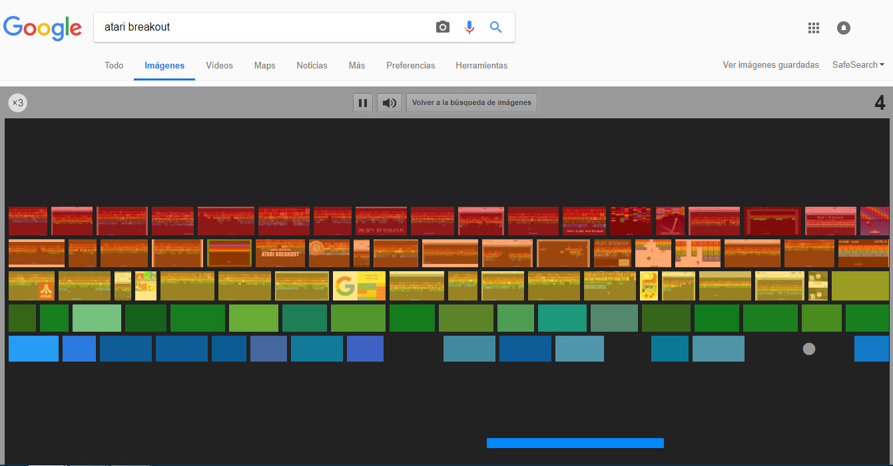Open Ver imágenes guardadas link
Viewport: 893px width, 466px height.
[x=770, y=65]
